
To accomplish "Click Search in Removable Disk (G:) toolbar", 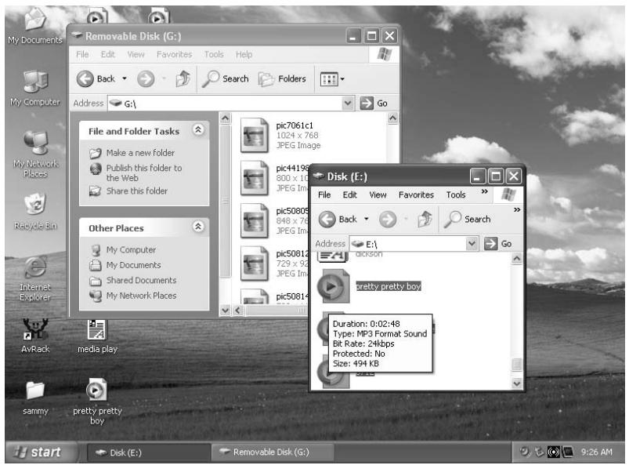I will coord(226,78).
